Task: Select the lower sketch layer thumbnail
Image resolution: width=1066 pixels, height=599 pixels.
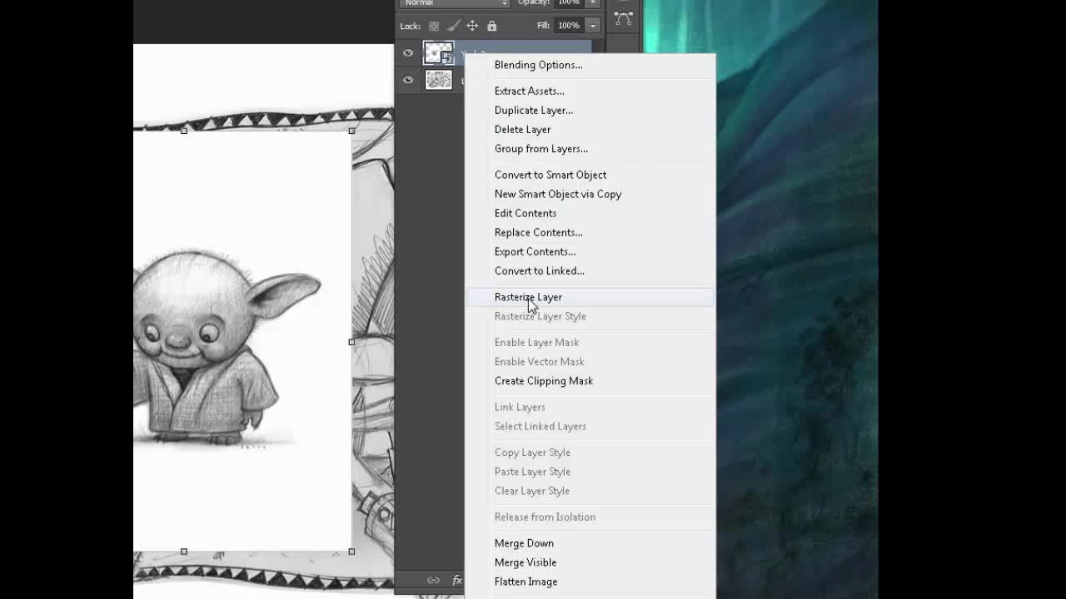Action: 439,80
